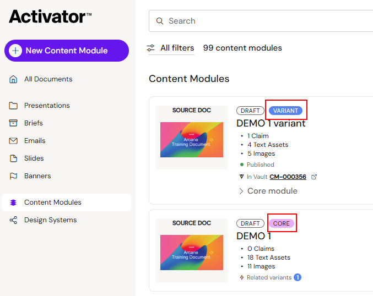
Task: Click the '99 content modules' count
Action: [x=242, y=48]
